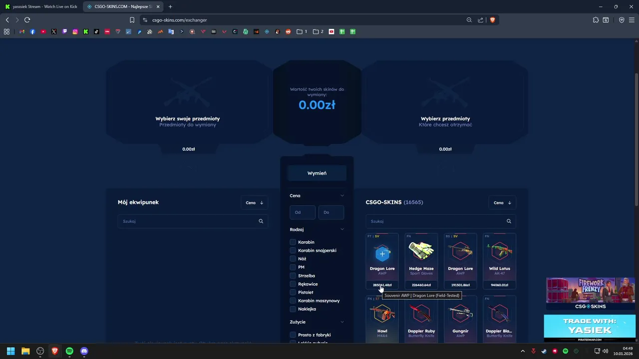Image resolution: width=639 pixels, height=359 pixels.
Task: Select the Howl M4A4 card
Action: click(x=382, y=319)
